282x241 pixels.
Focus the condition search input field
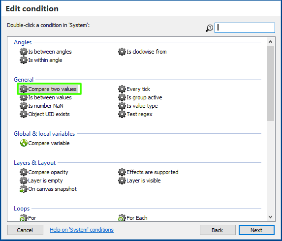coord(245,28)
